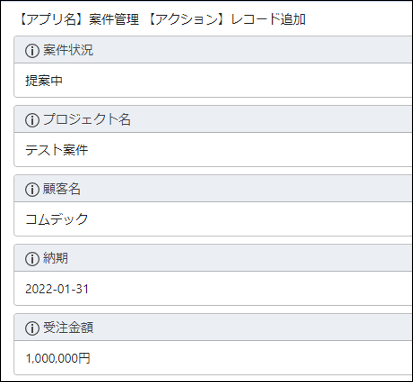This screenshot has height=382, width=413.
Task: Click the 案件状況 field label
Action: coord(68,50)
